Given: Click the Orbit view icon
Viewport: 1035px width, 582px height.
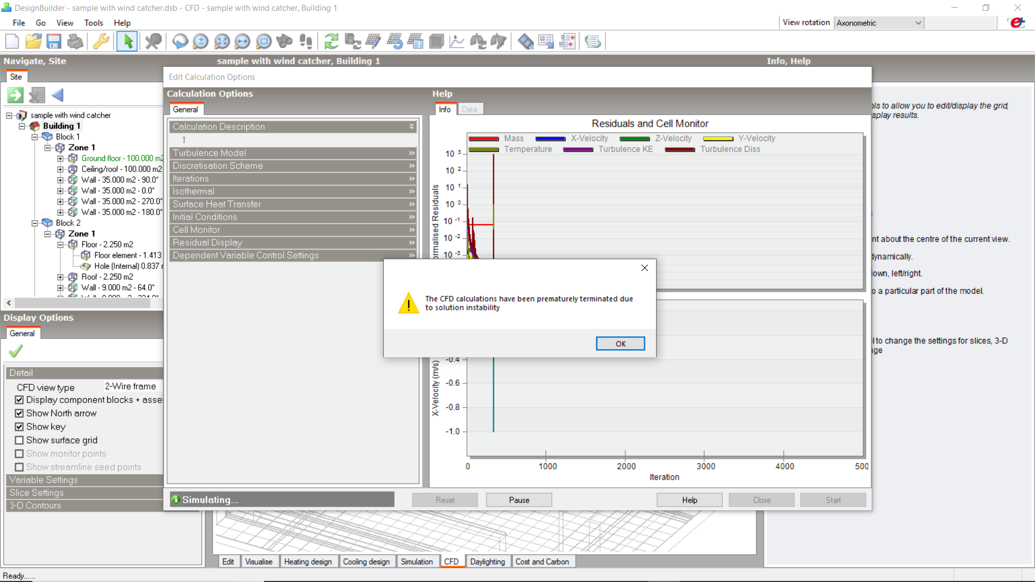Looking at the screenshot, I should (180, 41).
